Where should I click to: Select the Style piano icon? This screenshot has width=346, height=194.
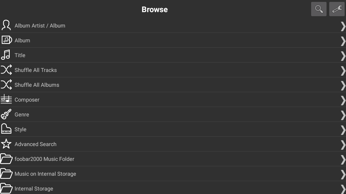(x=6, y=129)
